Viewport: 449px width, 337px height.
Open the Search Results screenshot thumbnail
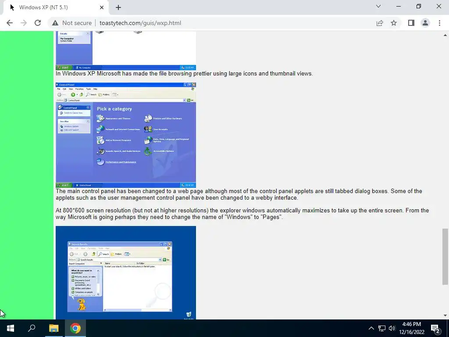(x=126, y=272)
